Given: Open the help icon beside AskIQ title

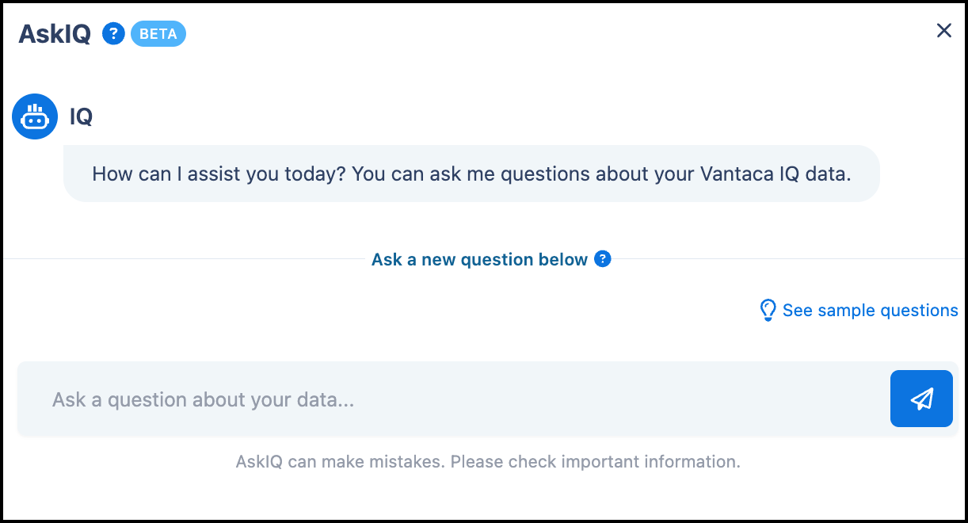Looking at the screenshot, I should (x=114, y=34).
